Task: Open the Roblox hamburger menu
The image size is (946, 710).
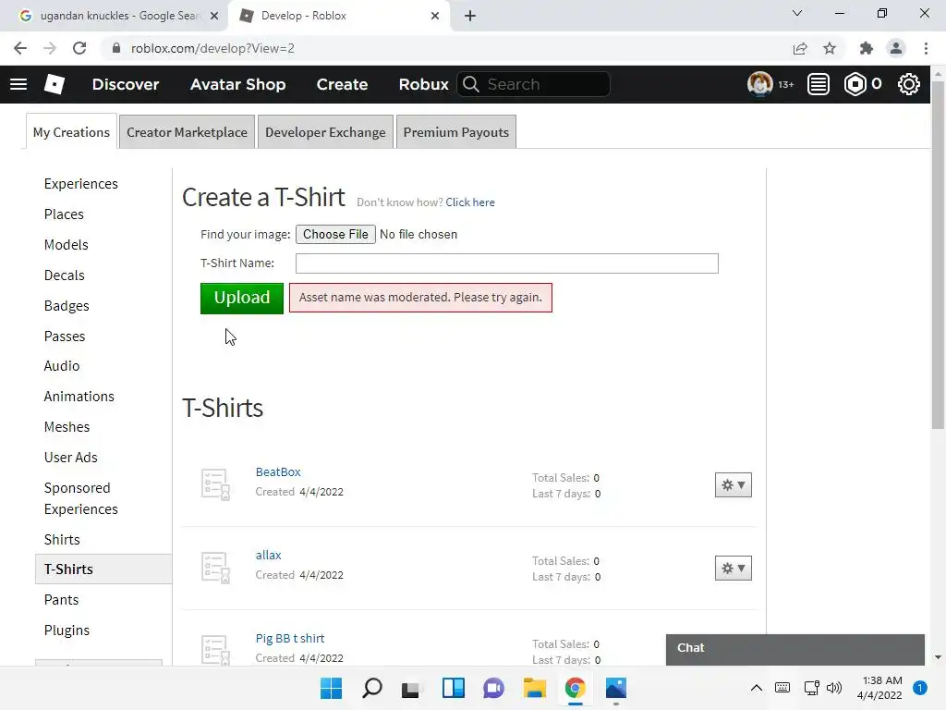Action: pyautogui.click(x=18, y=84)
